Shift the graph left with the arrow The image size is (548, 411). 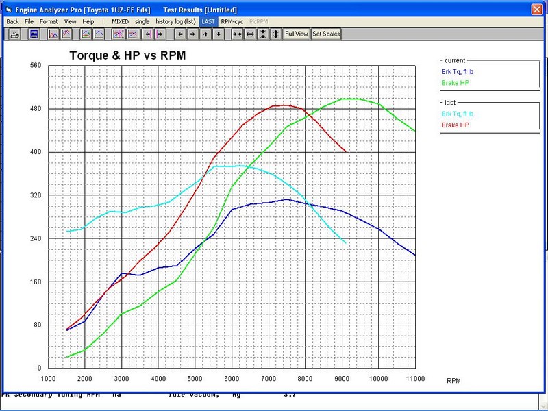(x=180, y=34)
